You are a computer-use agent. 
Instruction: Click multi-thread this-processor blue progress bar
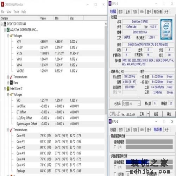(137, 162)
